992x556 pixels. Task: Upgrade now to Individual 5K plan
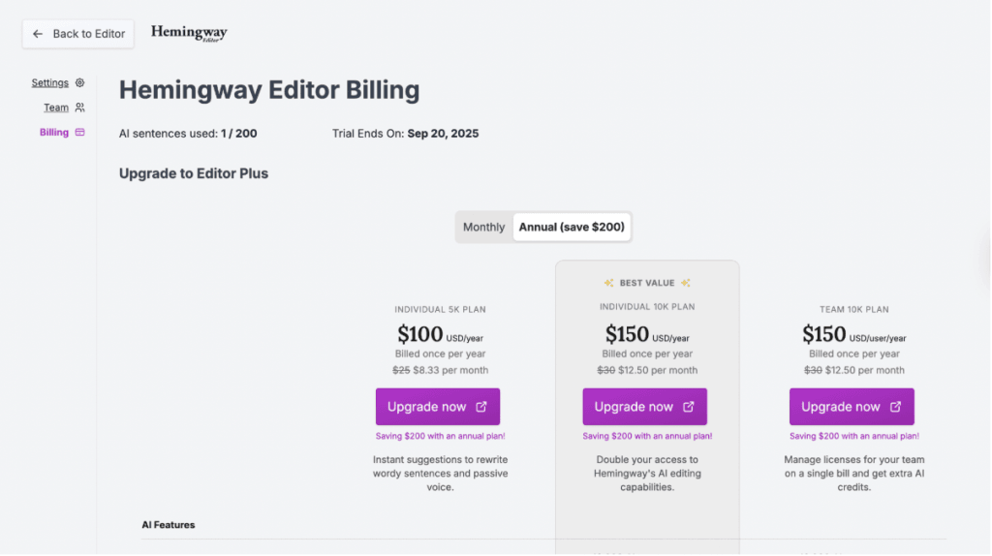tap(427, 407)
